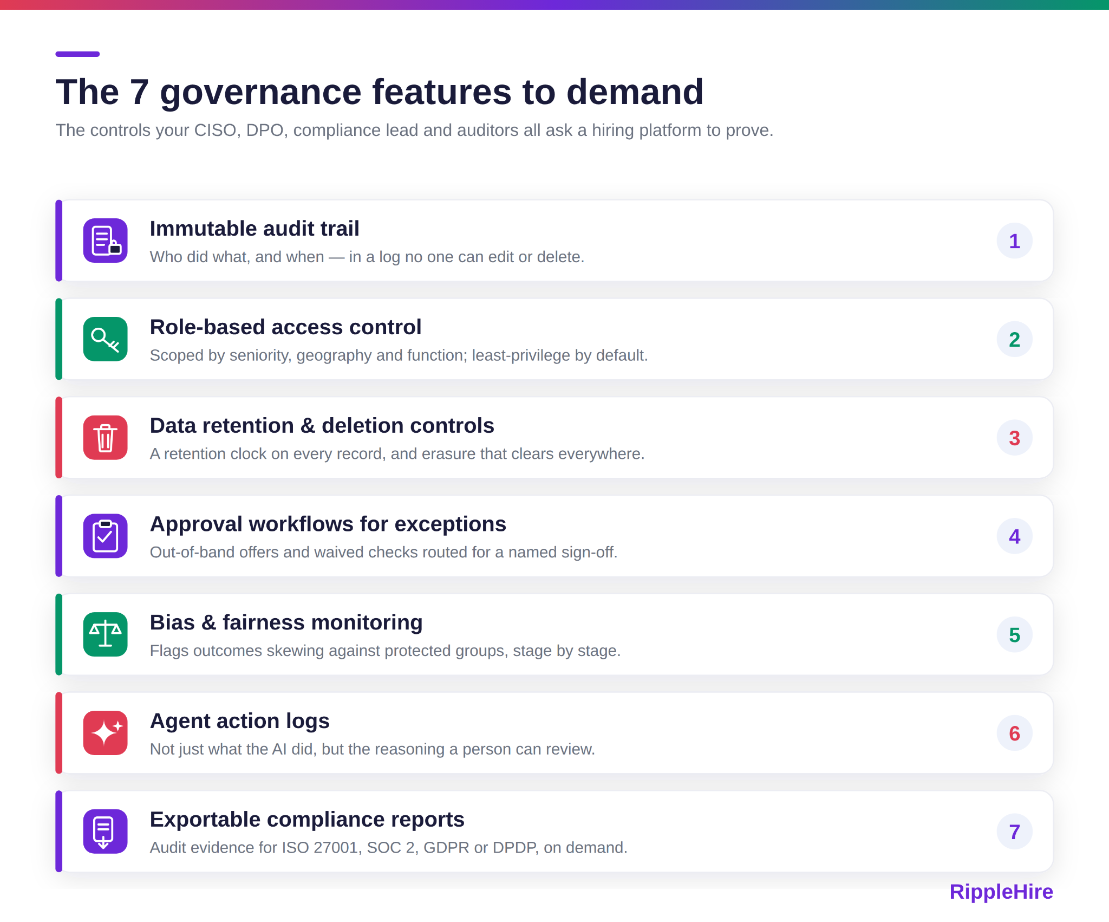The height and width of the screenshot is (922, 1109).
Task: Click the RippleHire brand logo
Action: pos(1001,892)
